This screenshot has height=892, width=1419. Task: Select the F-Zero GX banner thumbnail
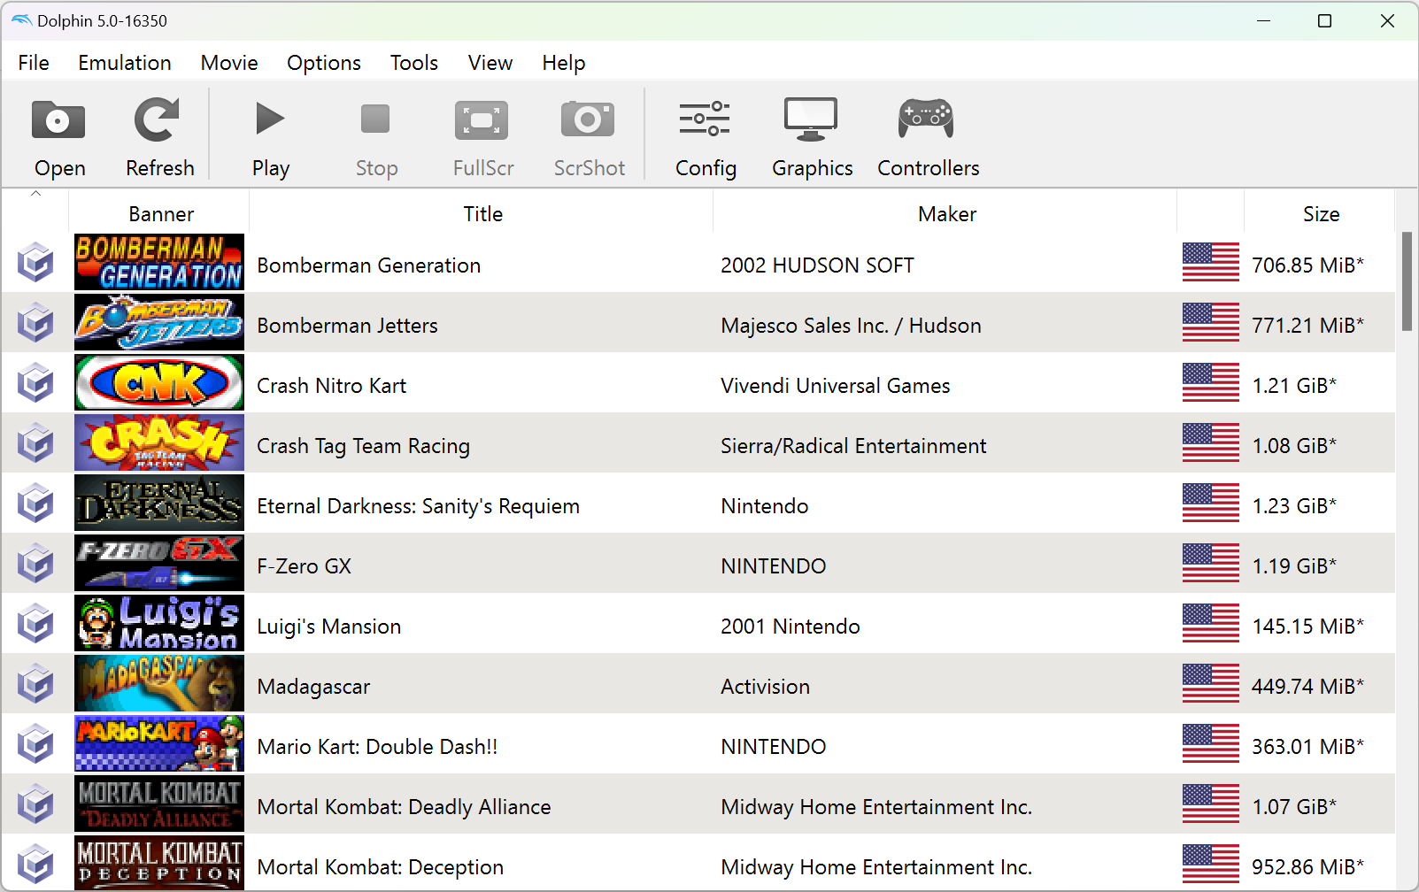pos(159,563)
